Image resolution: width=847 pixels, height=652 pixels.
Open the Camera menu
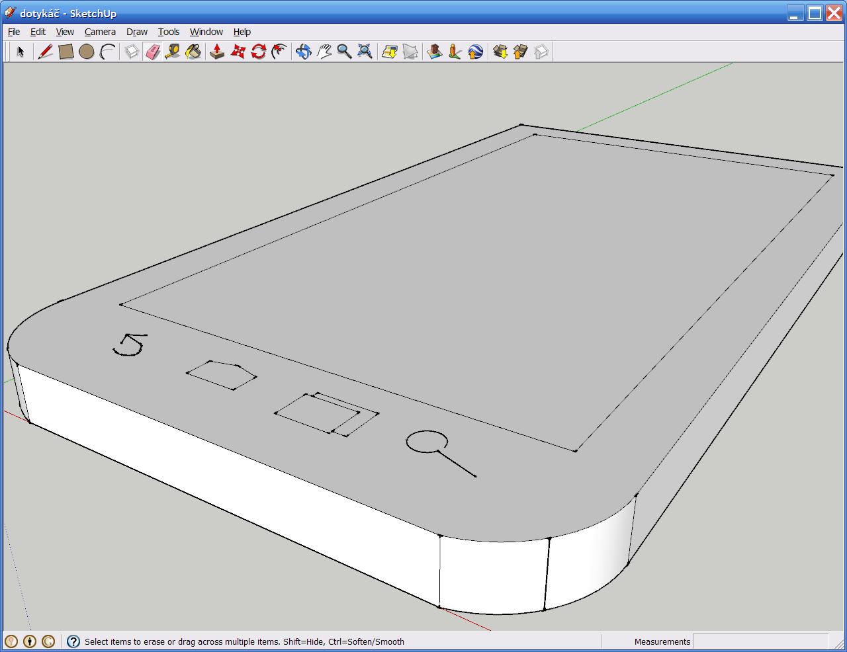100,32
